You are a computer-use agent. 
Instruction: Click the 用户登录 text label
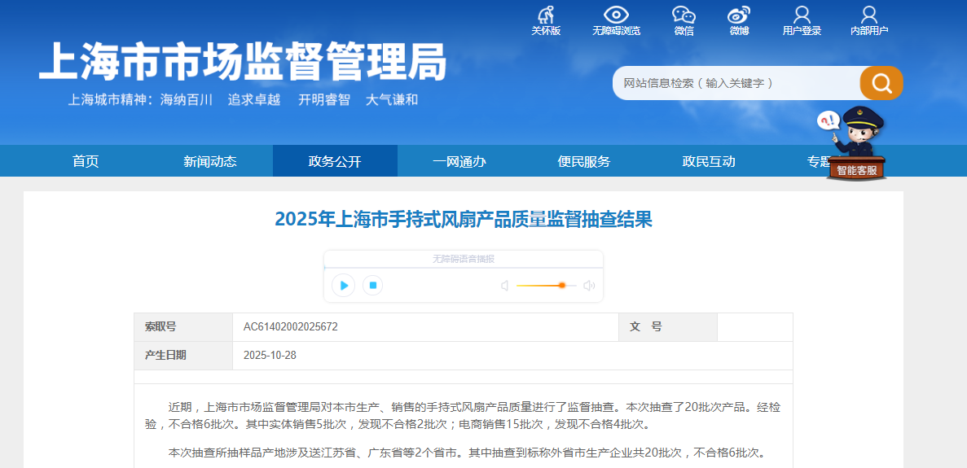(x=802, y=31)
